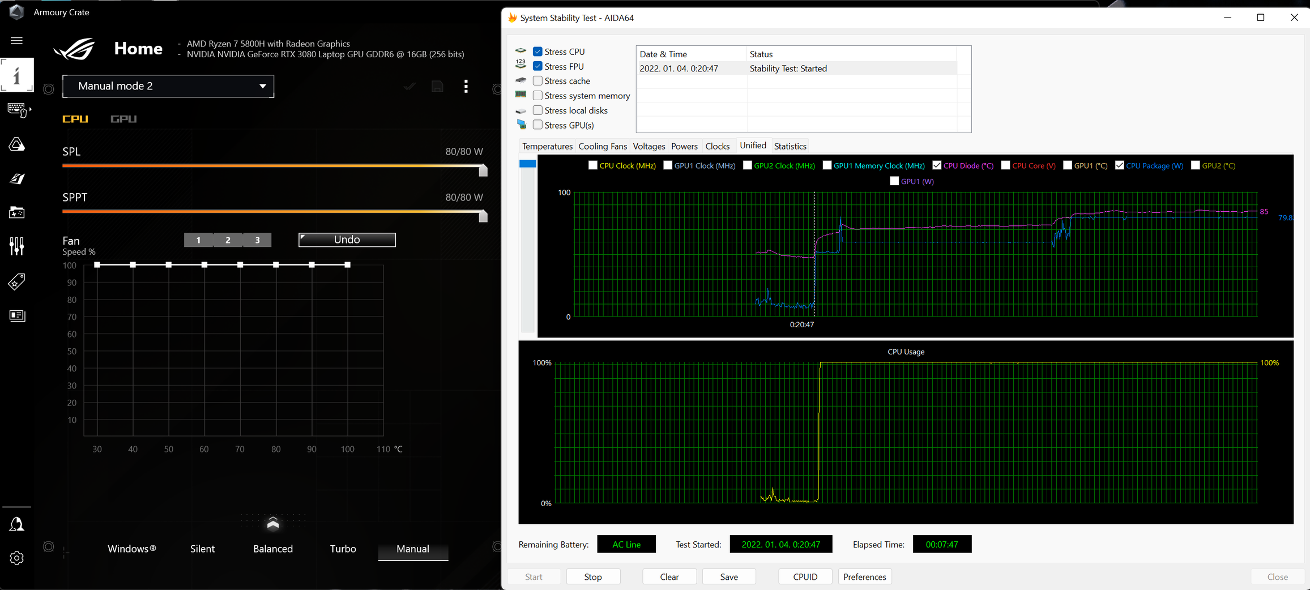Enable Stress GPU(s) checkbox
1310x590 pixels.
pos(537,125)
